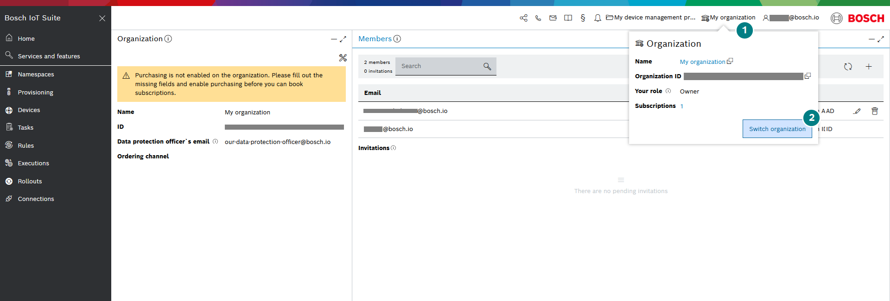
Task: Open user account @bosch.io menu
Action: (x=791, y=18)
